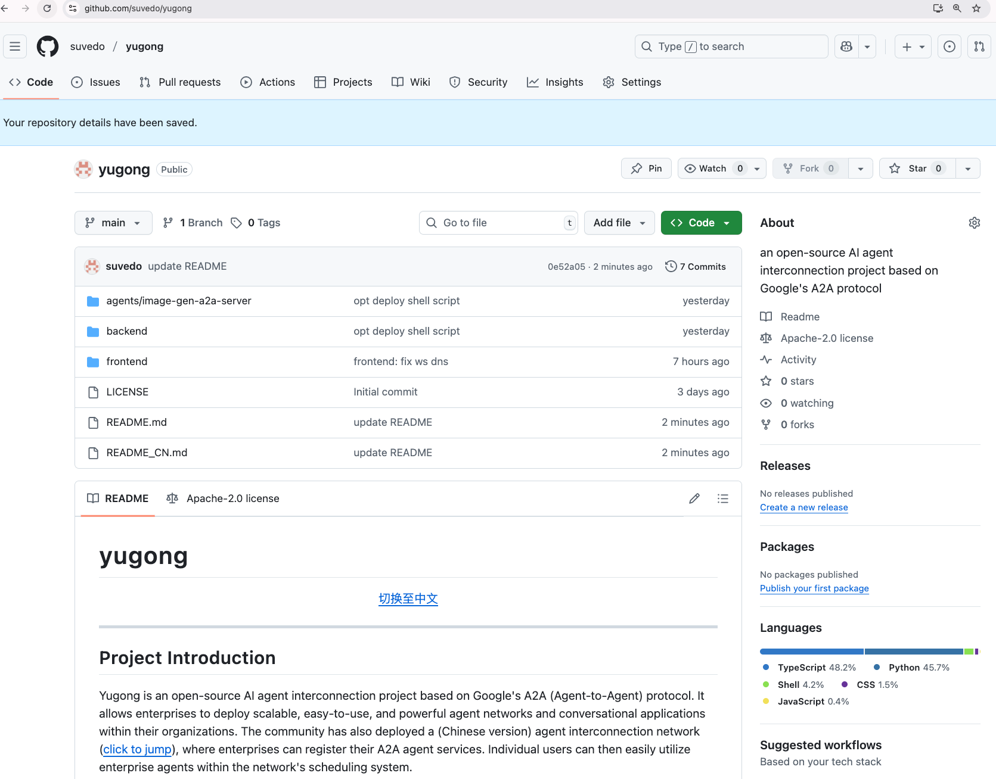This screenshot has height=779, width=996.
Task: Click the TypeScript segment of language bar
Action: coord(812,652)
